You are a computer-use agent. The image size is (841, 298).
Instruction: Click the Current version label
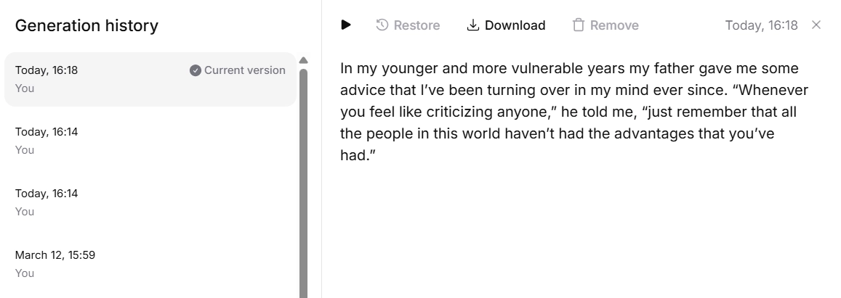click(x=244, y=70)
